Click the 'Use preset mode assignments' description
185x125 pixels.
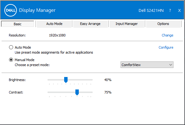coord(54,52)
